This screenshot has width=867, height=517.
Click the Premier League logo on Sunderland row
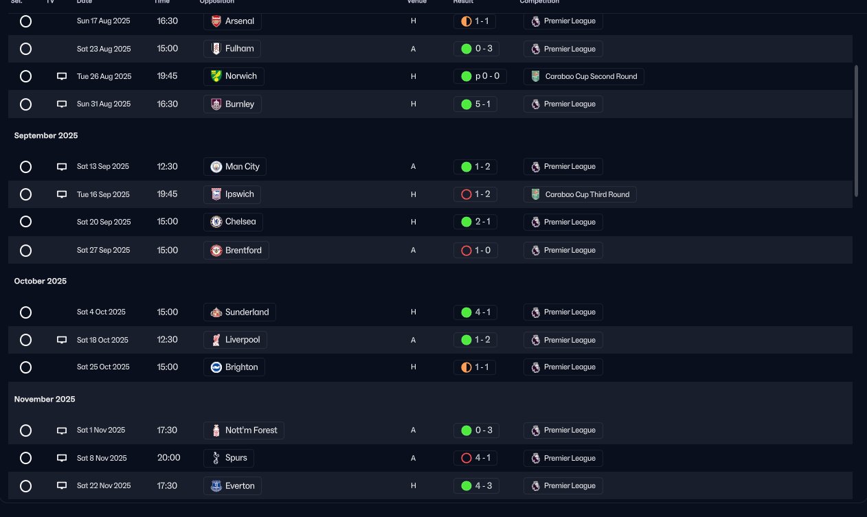[536, 312]
